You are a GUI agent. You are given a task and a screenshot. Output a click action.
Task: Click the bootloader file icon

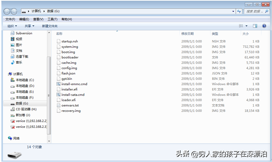[x=59, y=57]
